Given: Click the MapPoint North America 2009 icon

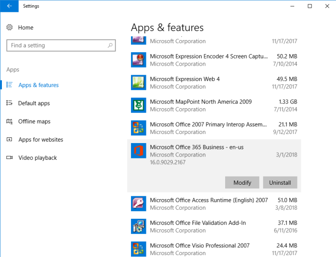Looking at the screenshot, I should [x=139, y=105].
